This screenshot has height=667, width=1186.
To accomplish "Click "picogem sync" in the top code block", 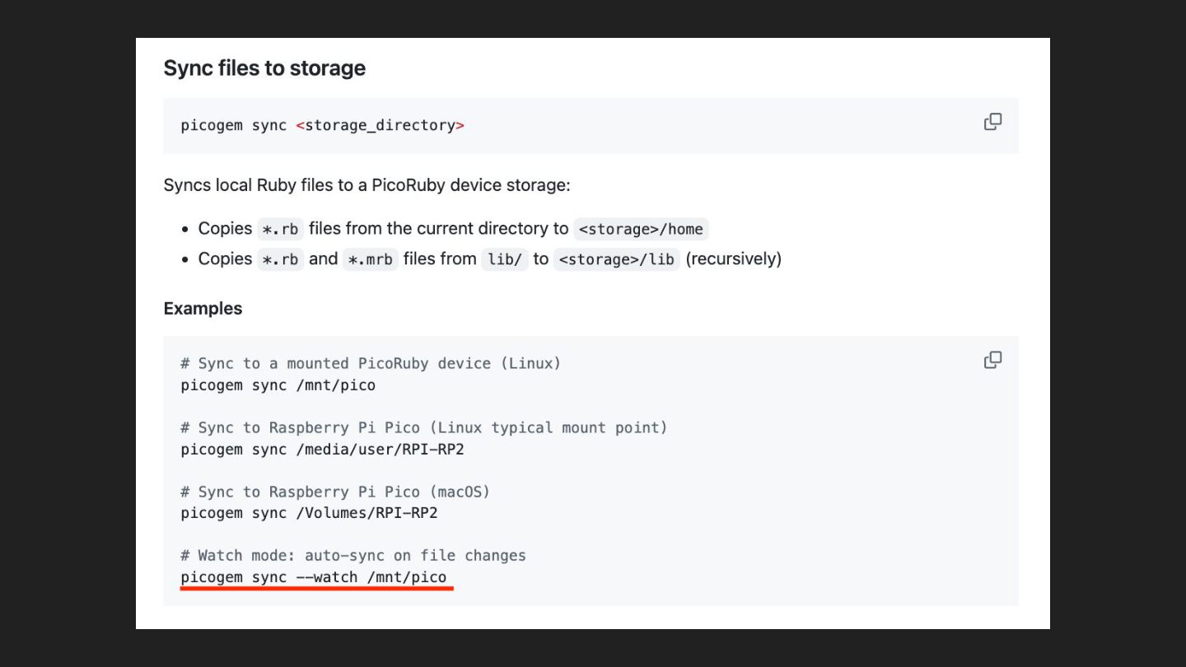I will click(233, 125).
